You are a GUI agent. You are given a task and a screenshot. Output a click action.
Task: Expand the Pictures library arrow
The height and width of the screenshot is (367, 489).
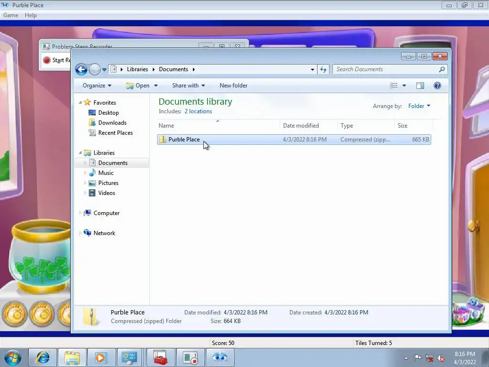pyautogui.click(x=85, y=183)
